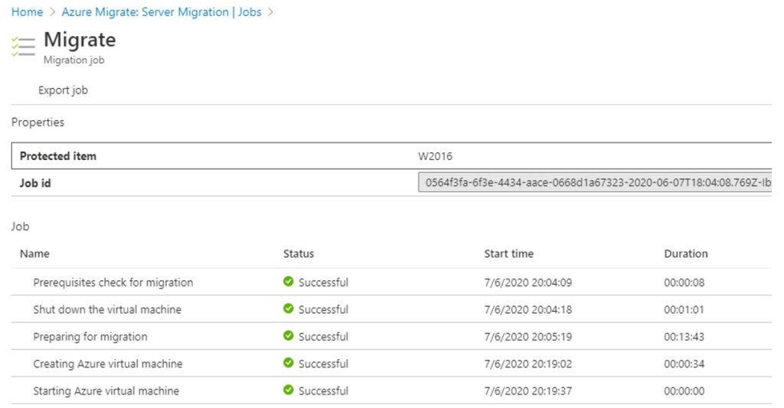Image resolution: width=784 pixels, height=408 pixels.
Task: Sort by Name column header
Action: coord(34,253)
